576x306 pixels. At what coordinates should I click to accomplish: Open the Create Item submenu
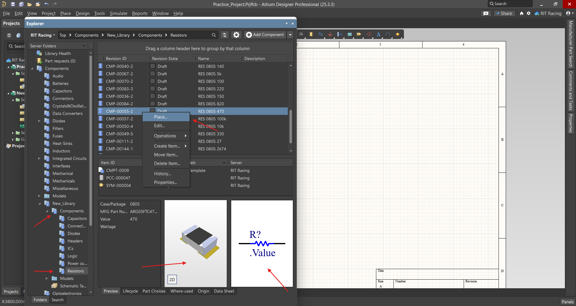click(166, 146)
